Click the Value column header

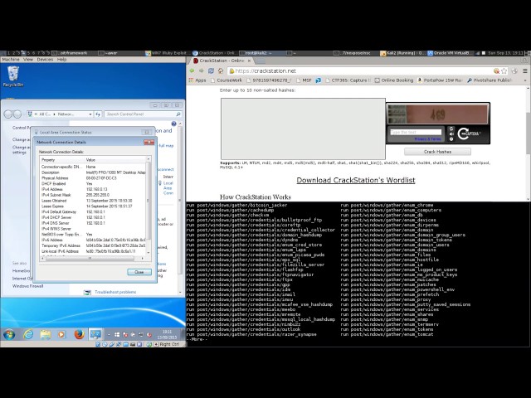pos(115,160)
